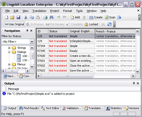Switch to the Statistics tab
This screenshot has height=117, width=142.
[x=114, y=108]
